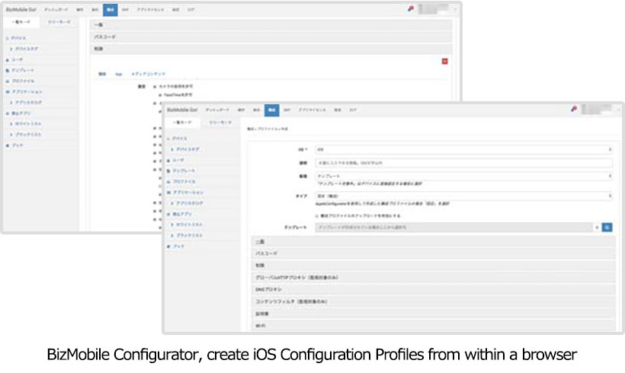Switch to ツリーモード tab in the back window

[x=59, y=22]
